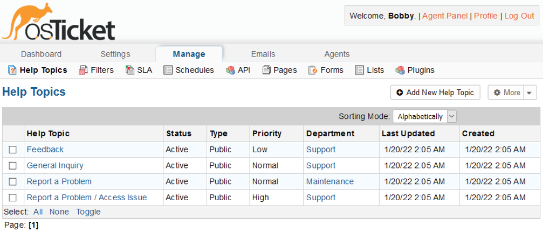Click the Help Topics page heading
The image size is (543, 233).
34,92
